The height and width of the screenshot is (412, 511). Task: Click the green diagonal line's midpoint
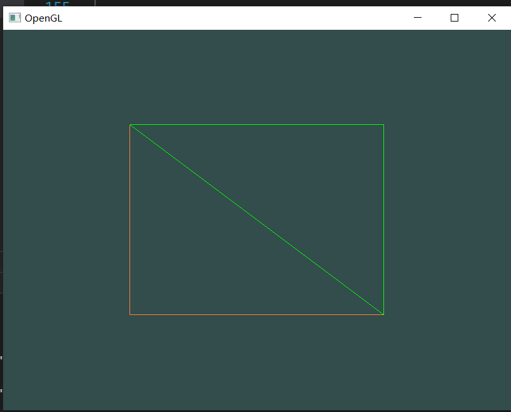[x=256, y=219]
